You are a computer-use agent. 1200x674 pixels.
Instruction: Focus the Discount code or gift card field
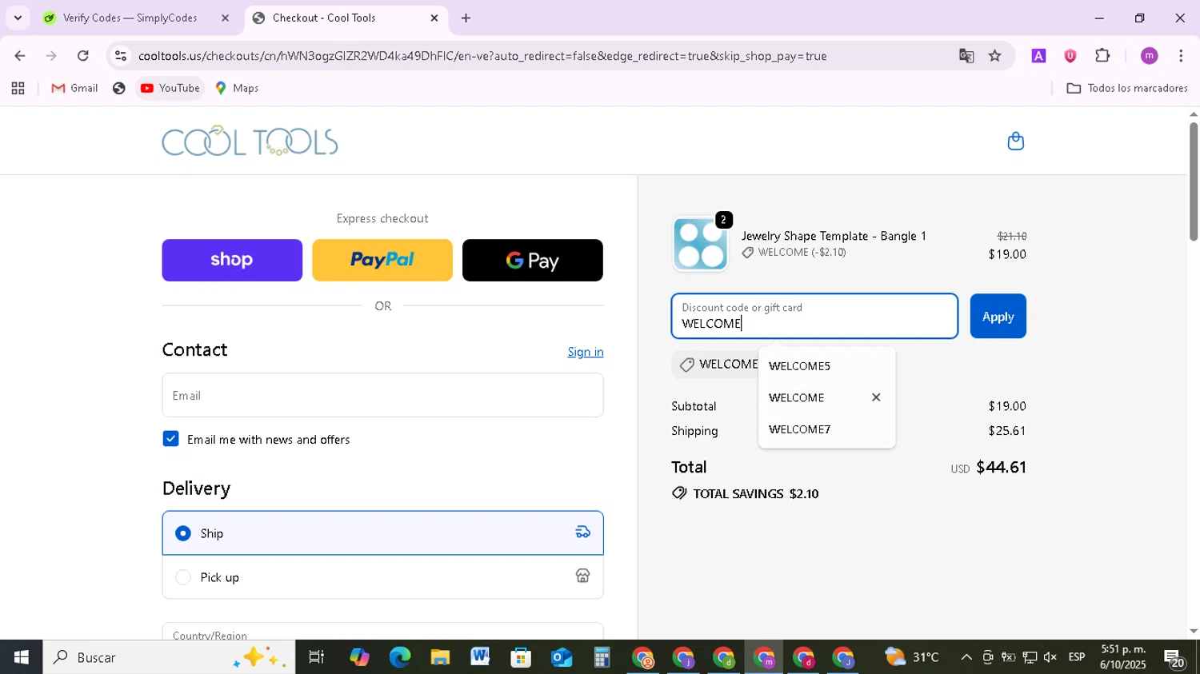coord(814,317)
